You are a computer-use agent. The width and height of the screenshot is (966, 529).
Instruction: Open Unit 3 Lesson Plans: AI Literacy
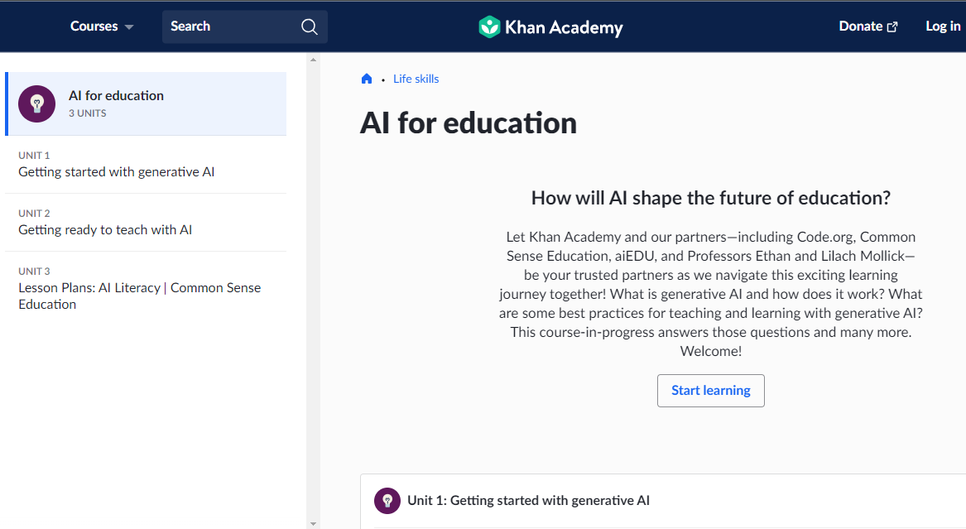tap(146, 288)
